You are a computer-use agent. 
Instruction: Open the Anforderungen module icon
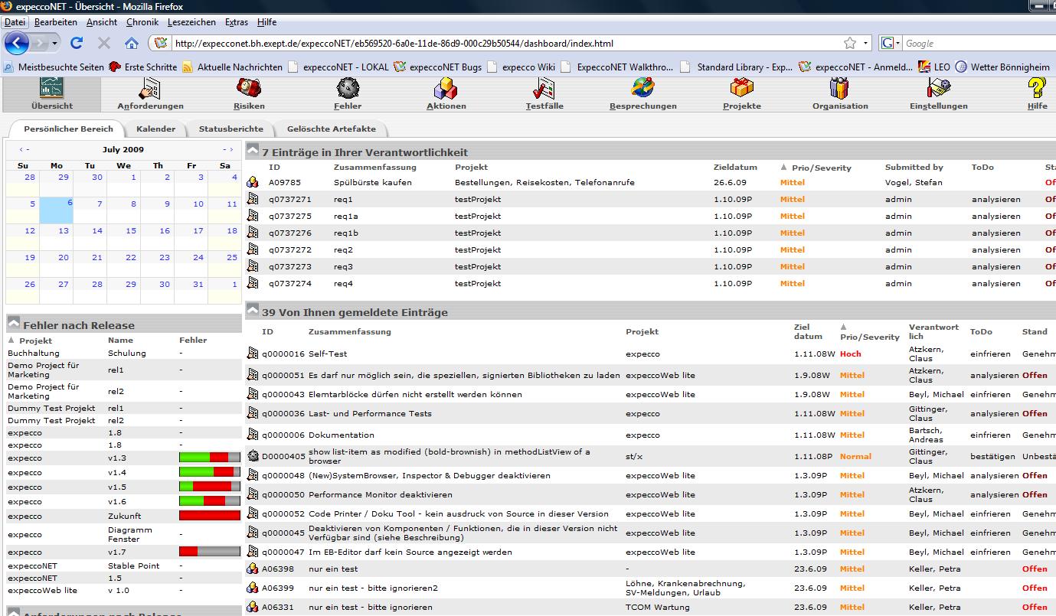(150, 90)
